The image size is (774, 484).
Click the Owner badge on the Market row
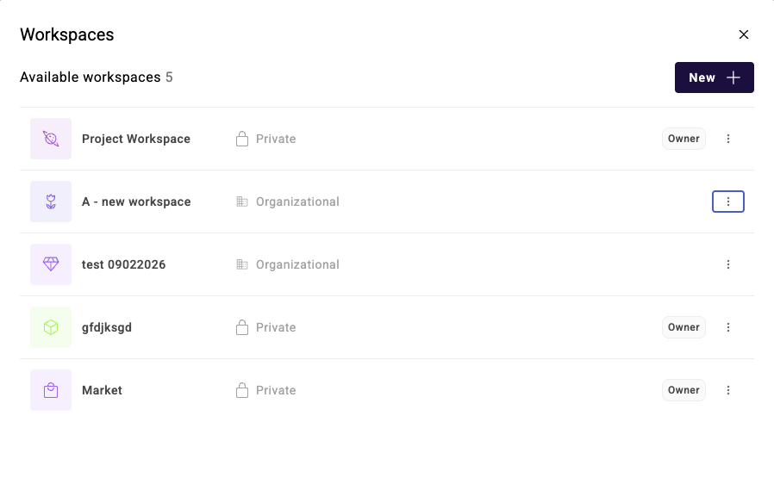(x=683, y=390)
